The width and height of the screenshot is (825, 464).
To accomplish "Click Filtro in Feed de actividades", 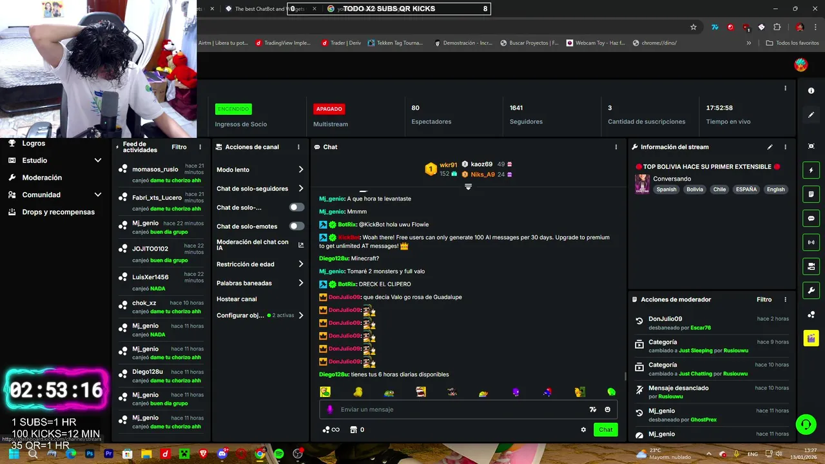I will point(179,147).
